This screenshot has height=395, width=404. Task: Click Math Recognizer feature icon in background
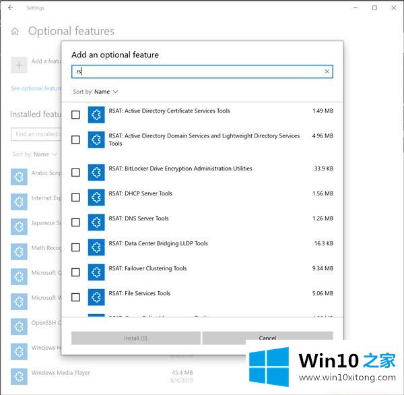19,251
